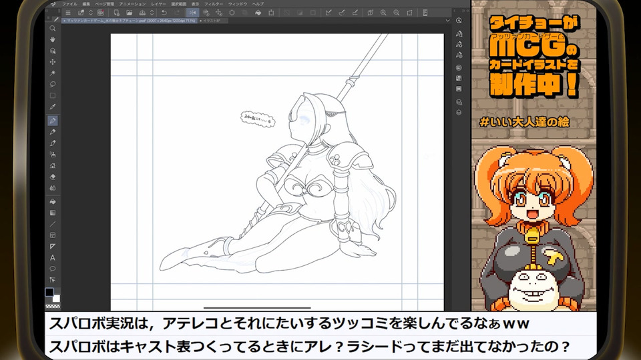641x360 pixels.
Task: Switch to the イラスト canvas tab
Action: point(212,21)
